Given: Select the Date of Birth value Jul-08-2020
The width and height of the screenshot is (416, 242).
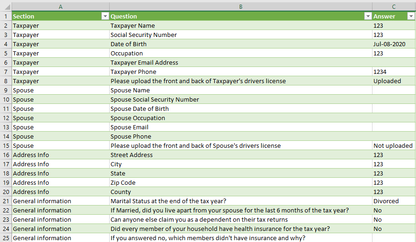Looking at the screenshot, I should pyautogui.click(x=389, y=44).
